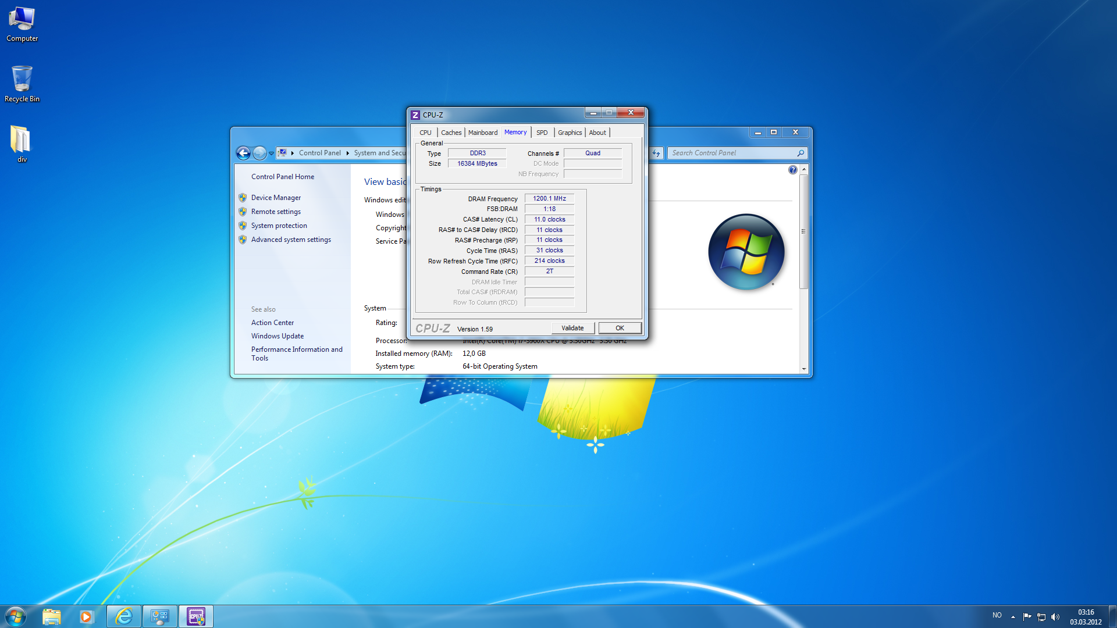Select the div folder on desktop
The width and height of the screenshot is (1117, 628).
click(x=22, y=144)
